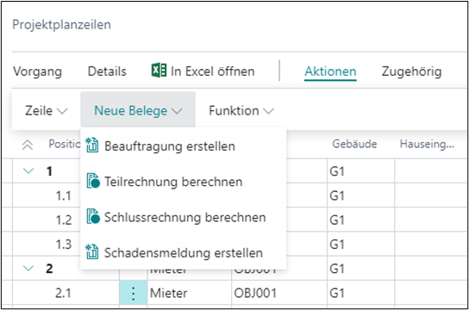
Task: Open the Details menu
Action: pyautogui.click(x=107, y=71)
